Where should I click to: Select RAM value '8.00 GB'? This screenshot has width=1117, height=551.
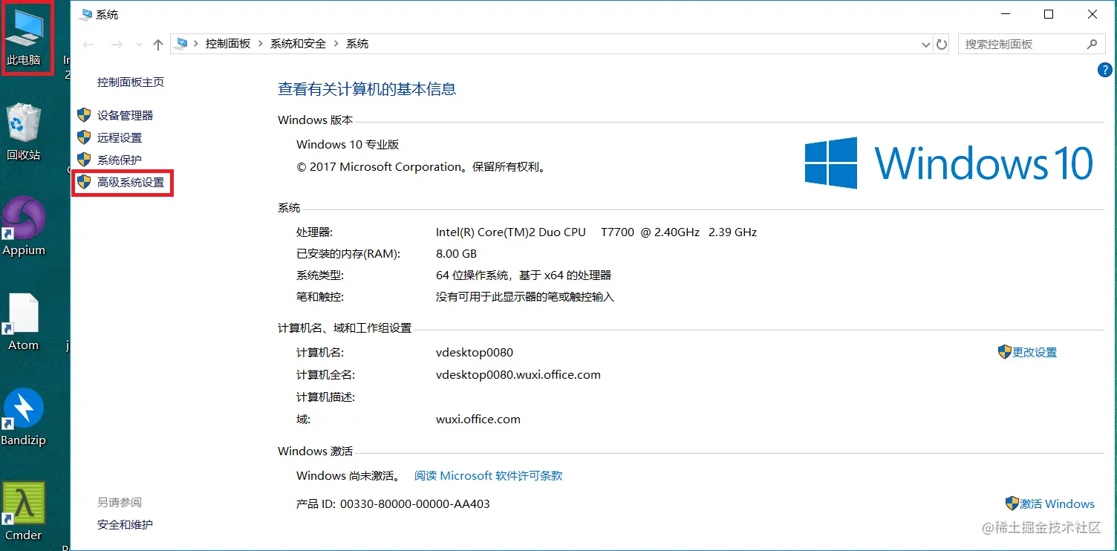click(x=456, y=253)
